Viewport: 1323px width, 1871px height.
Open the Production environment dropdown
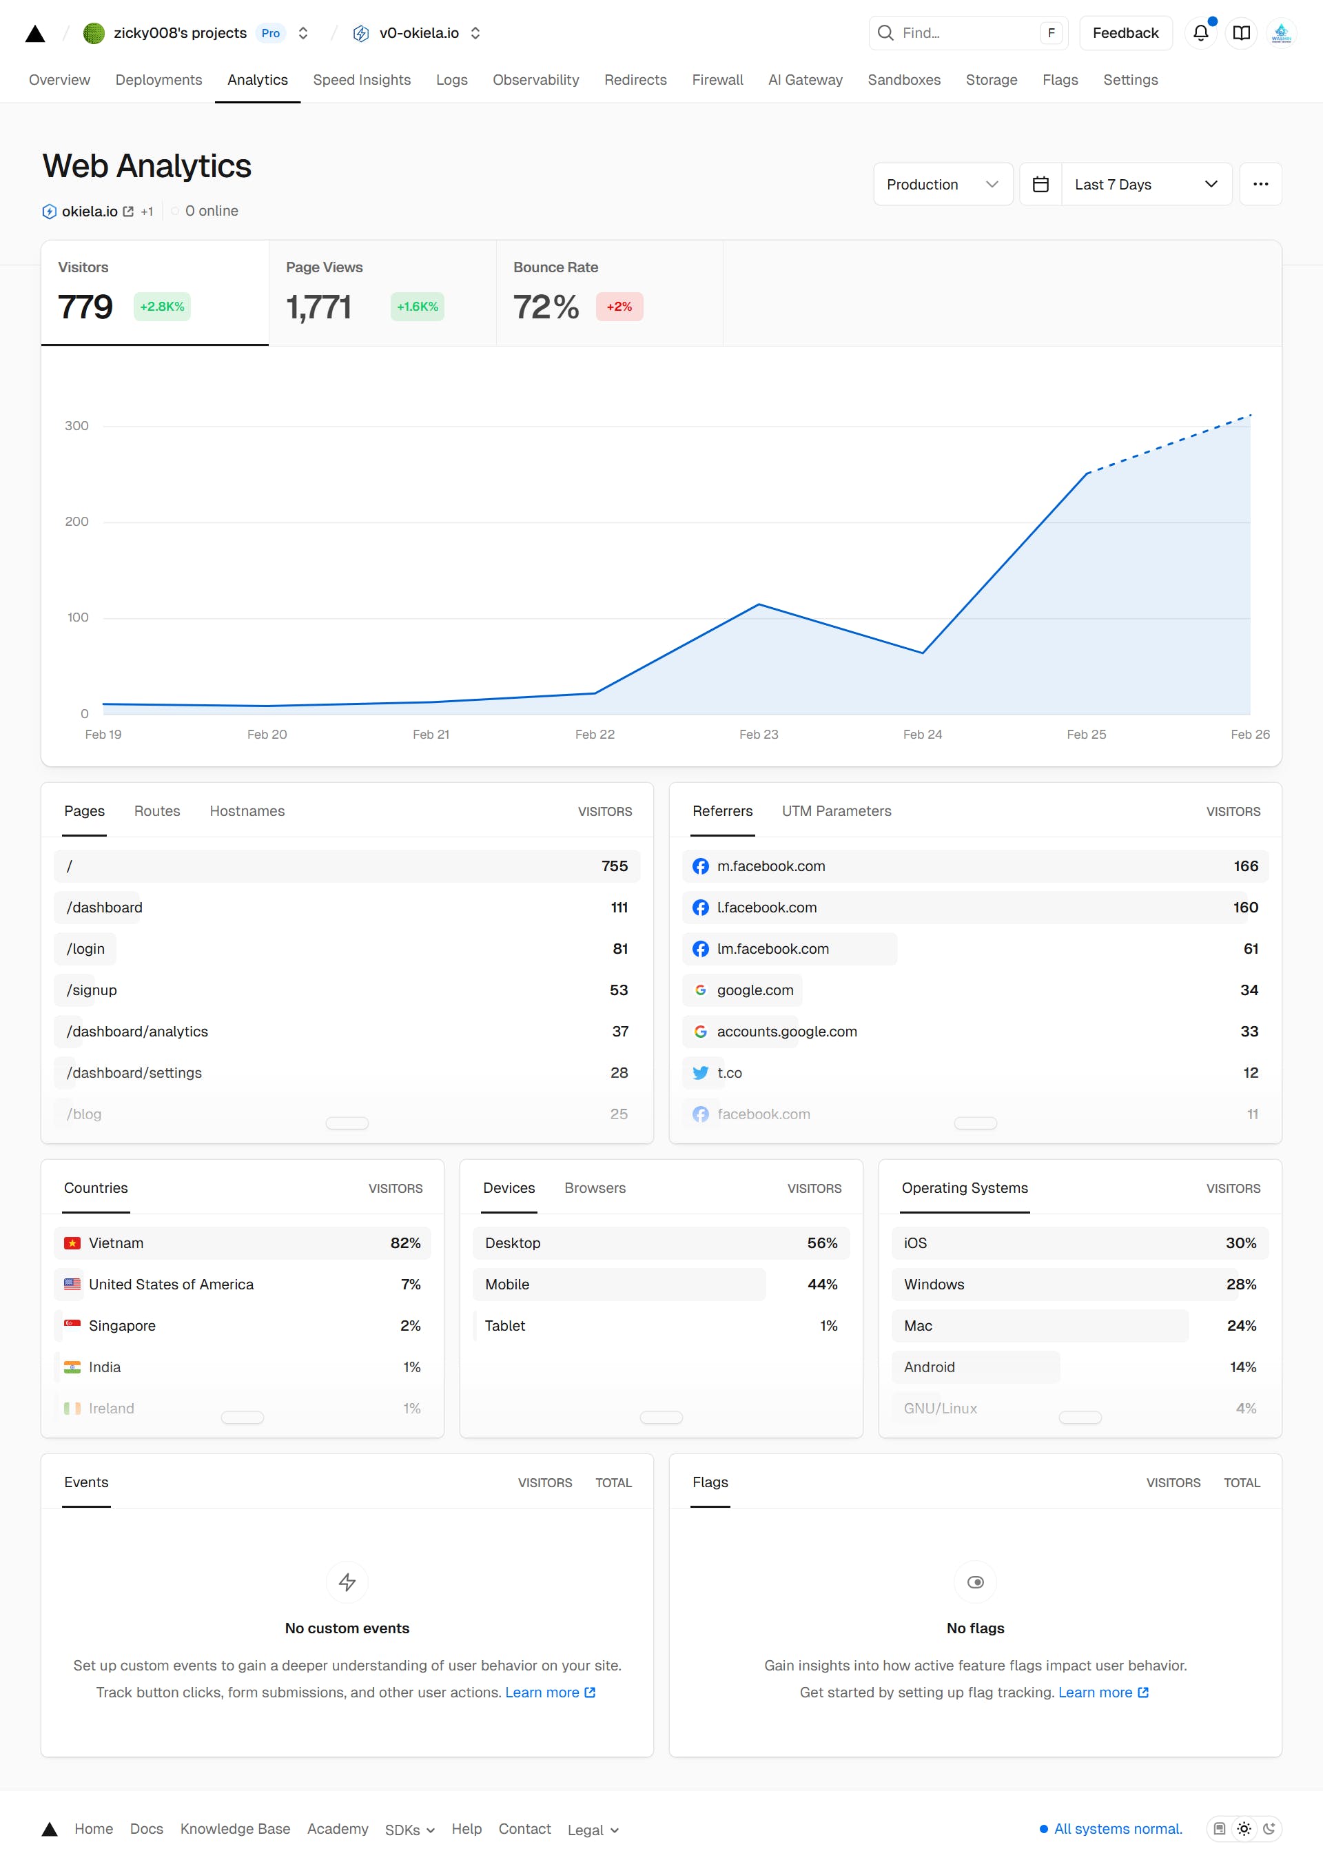coord(942,184)
